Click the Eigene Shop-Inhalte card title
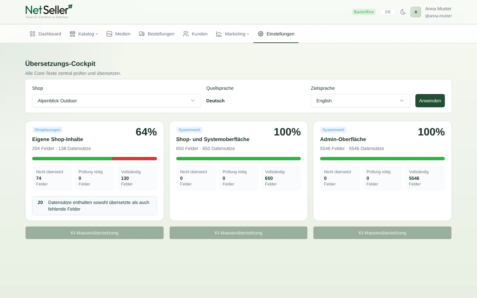This screenshot has width=477, height=298. (58, 139)
